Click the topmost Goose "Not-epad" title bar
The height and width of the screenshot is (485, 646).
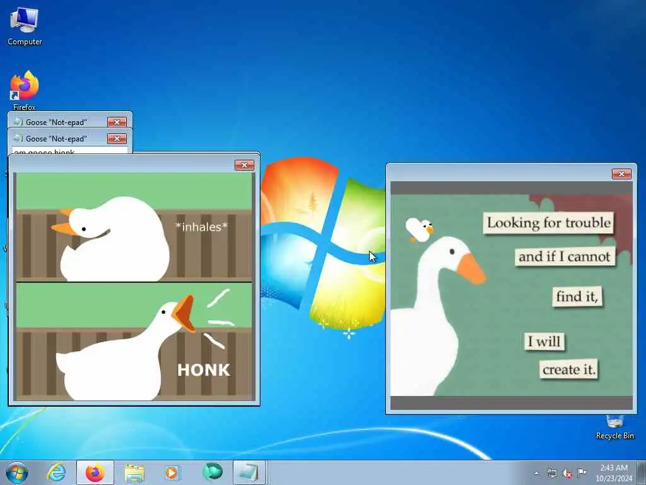coord(70,121)
